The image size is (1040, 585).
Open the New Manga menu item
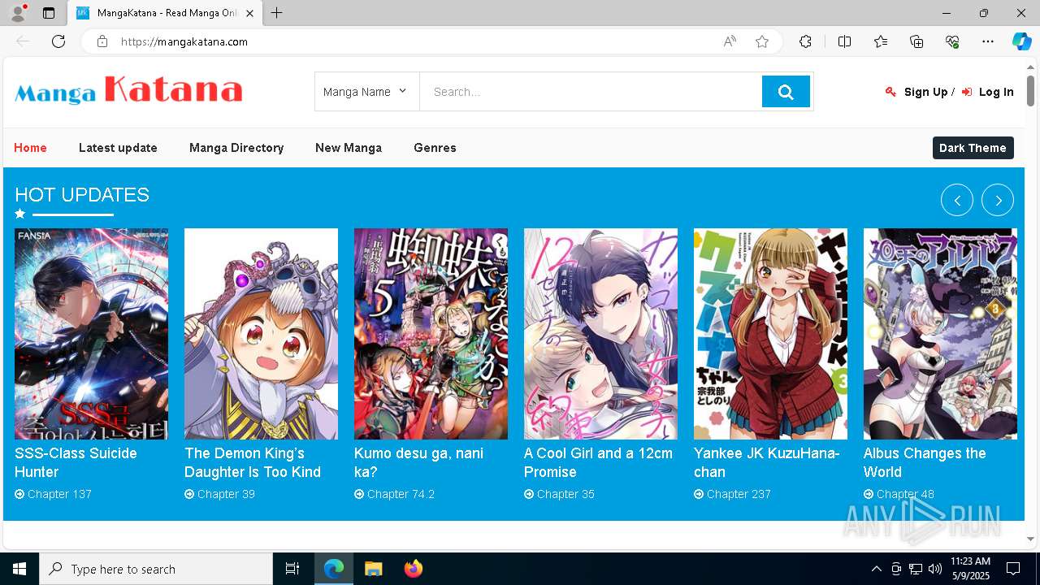pyautogui.click(x=349, y=148)
